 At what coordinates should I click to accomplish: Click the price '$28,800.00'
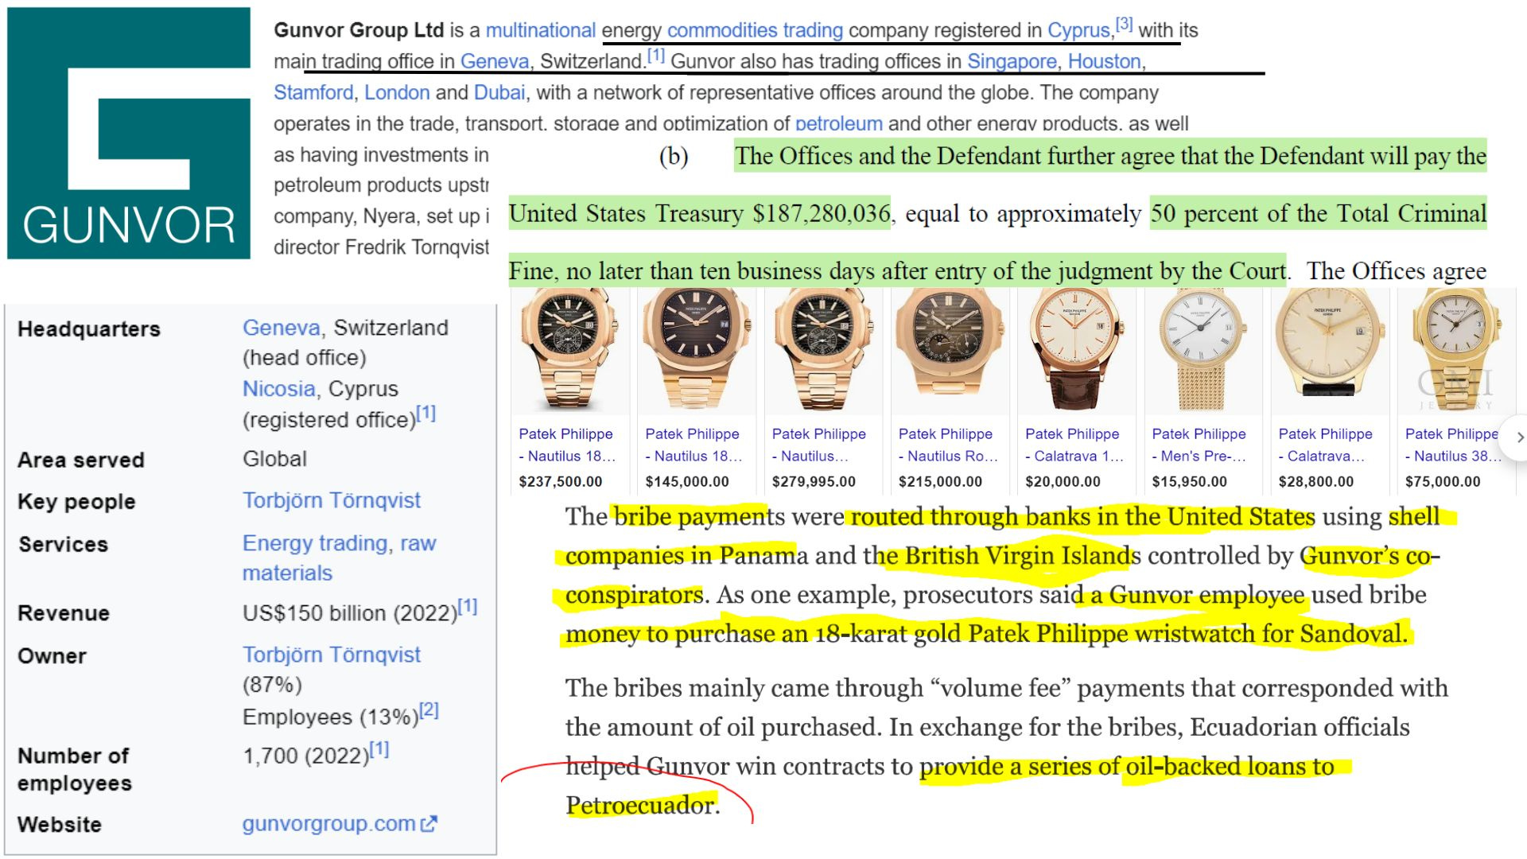coord(1316,481)
